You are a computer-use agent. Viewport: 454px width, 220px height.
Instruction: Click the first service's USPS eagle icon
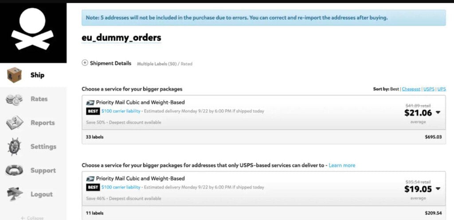click(x=90, y=102)
